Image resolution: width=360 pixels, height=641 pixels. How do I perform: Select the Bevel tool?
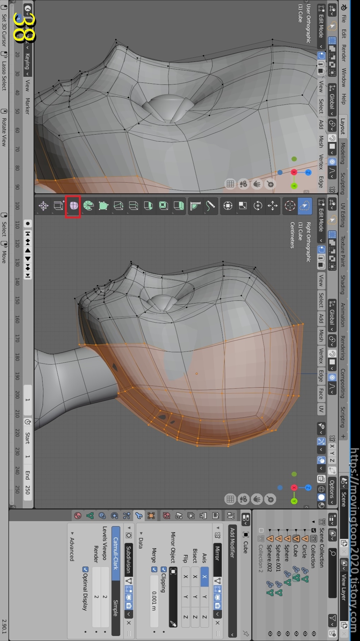tap(148, 206)
